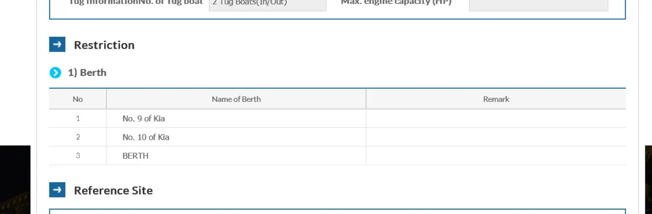Click the Remark cell for No. 9 of Kia

496,119
